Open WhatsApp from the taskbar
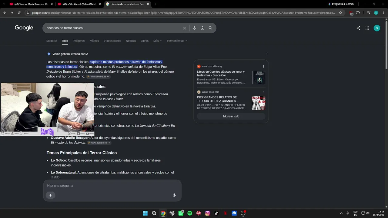The height and width of the screenshot is (218, 388). [x=181, y=213]
